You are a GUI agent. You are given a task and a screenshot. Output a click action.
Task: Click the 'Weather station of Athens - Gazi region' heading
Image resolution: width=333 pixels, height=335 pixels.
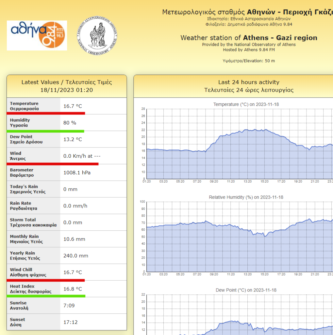(x=249, y=38)
